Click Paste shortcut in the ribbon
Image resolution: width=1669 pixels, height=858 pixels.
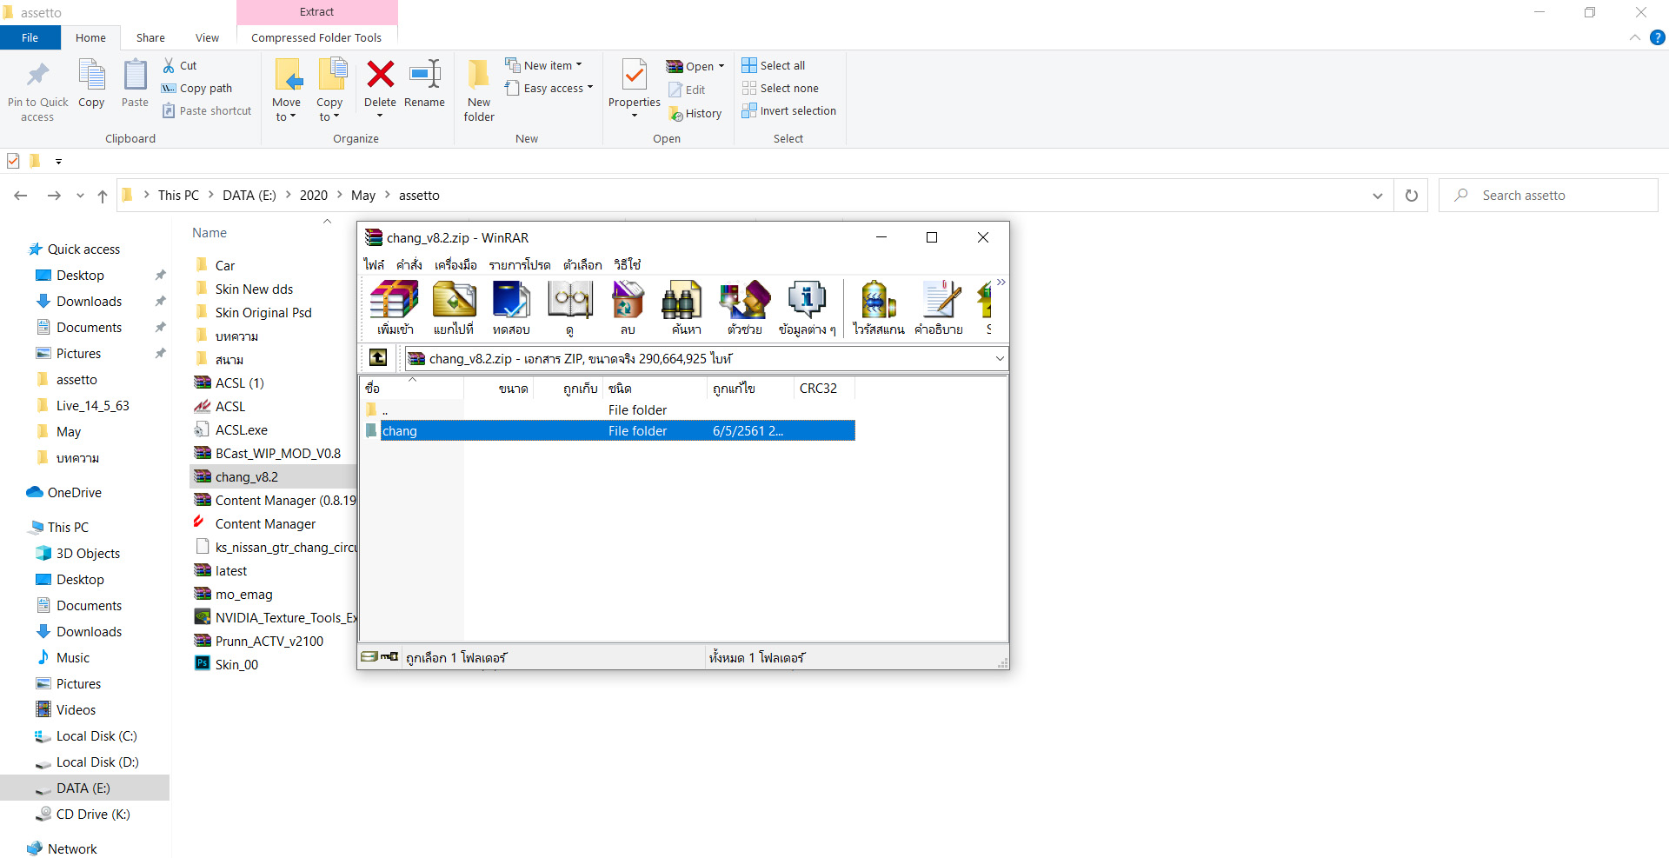click(x=207, y=110)
